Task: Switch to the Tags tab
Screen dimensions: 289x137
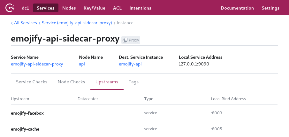Action: click(x=133, y=82)
